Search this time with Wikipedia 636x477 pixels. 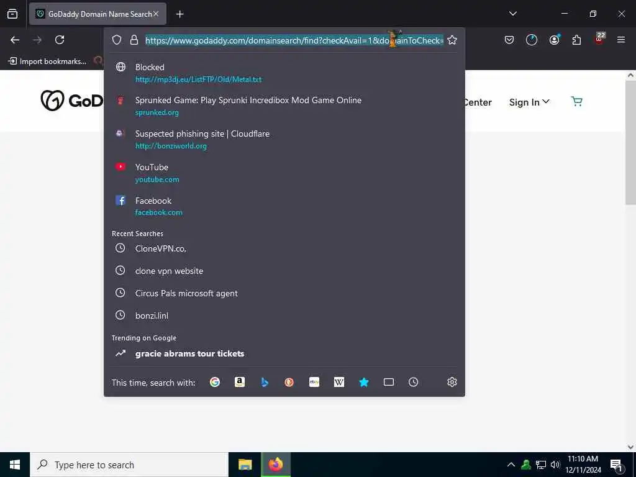pyautogui.click(x=339, y=382)
